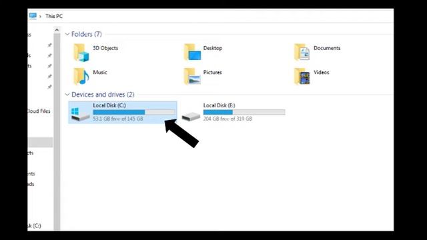Click the Music folder label
The height and width of the screenshot is (240, 427).
100,73
